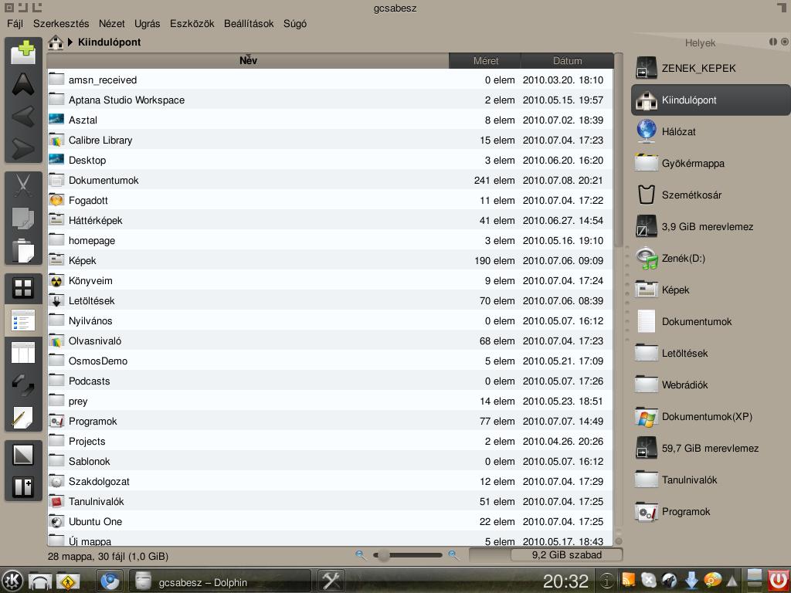Sort by the Méret column header
The width and height of the screenshot is (791, 593).
[485, 60]
